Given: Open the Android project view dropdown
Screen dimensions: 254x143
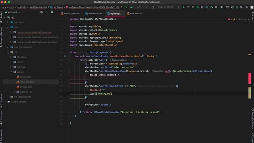Looking at the screenshot, I should point(12,12).
